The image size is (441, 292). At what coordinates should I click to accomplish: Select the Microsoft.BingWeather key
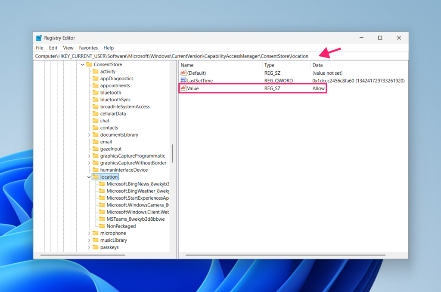[x=138, y=191]
